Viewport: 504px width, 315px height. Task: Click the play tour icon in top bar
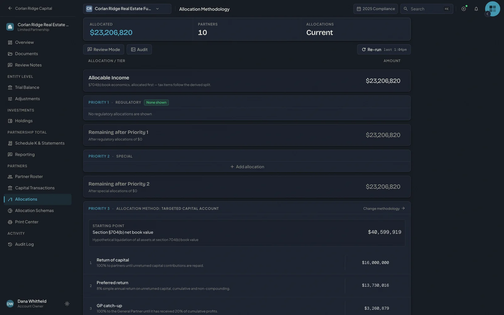pos(464,9)
